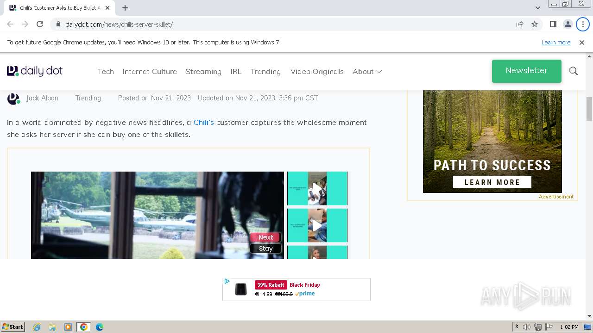Screen dimensions: 593x333
Task: Click the taskbar clock showing 1:02 PM
Action: [x=569, y=327]
